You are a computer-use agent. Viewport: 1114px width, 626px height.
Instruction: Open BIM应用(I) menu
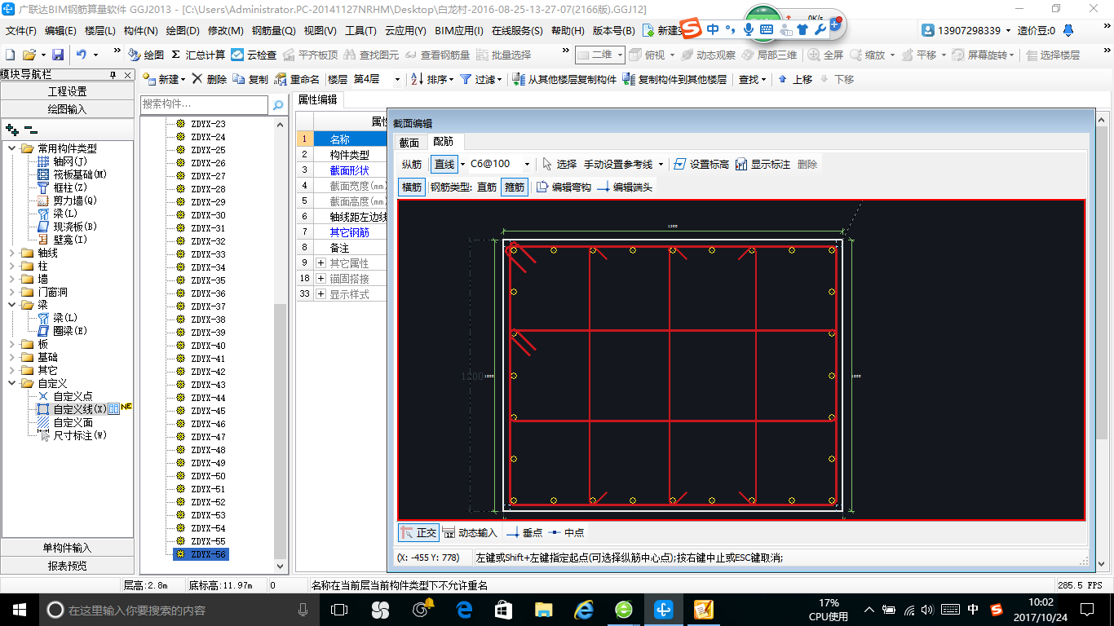(458, 31)
